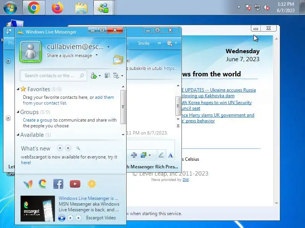Follow the 'add them' link
The width and height of the screenshot is (305, 228).
104,97
